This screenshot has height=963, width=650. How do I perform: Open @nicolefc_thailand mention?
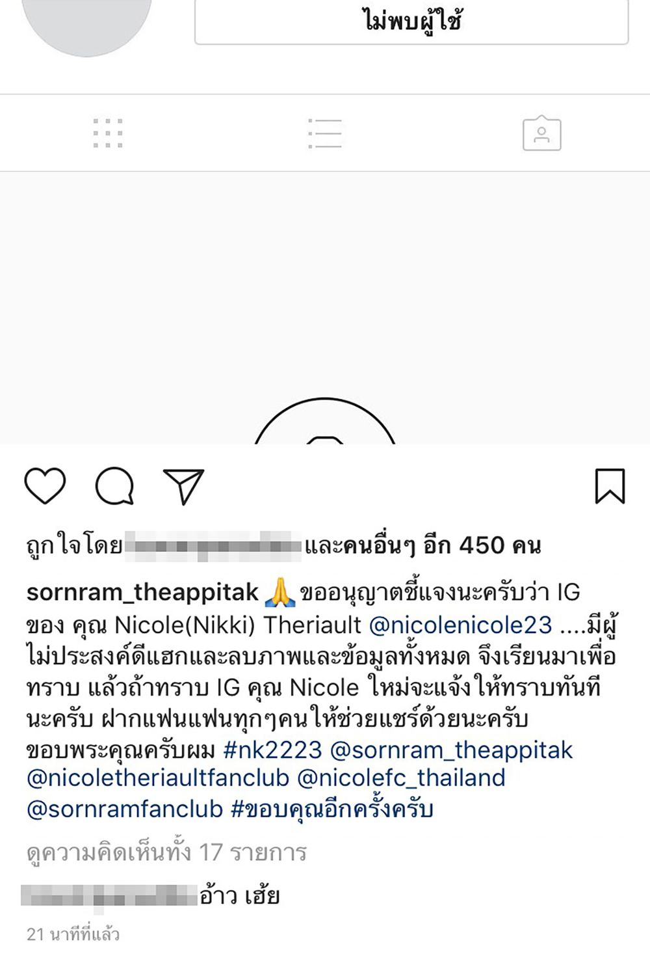coord(401,778)
